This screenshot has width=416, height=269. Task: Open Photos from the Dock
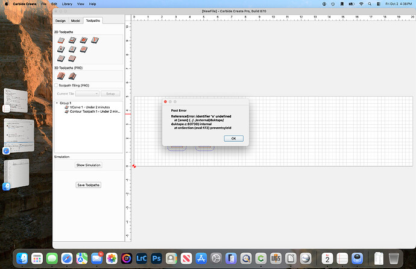tap(112, 258)
